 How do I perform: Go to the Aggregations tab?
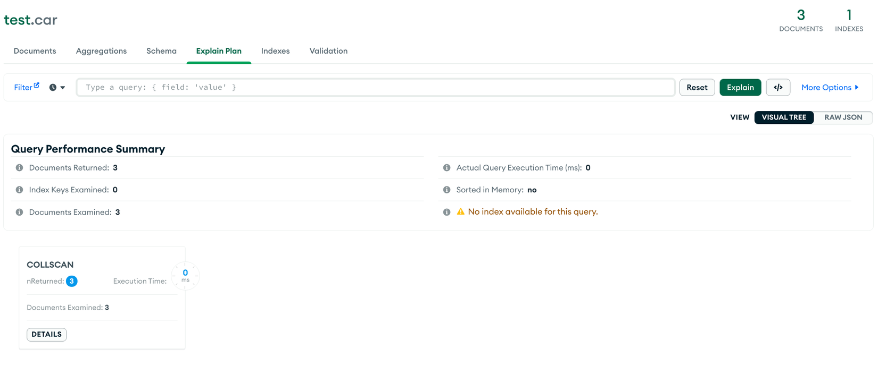coord(101,51)
